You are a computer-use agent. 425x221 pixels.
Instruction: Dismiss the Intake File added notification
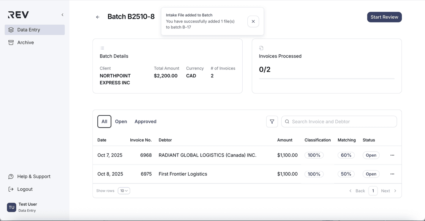(x=253, y=21)
